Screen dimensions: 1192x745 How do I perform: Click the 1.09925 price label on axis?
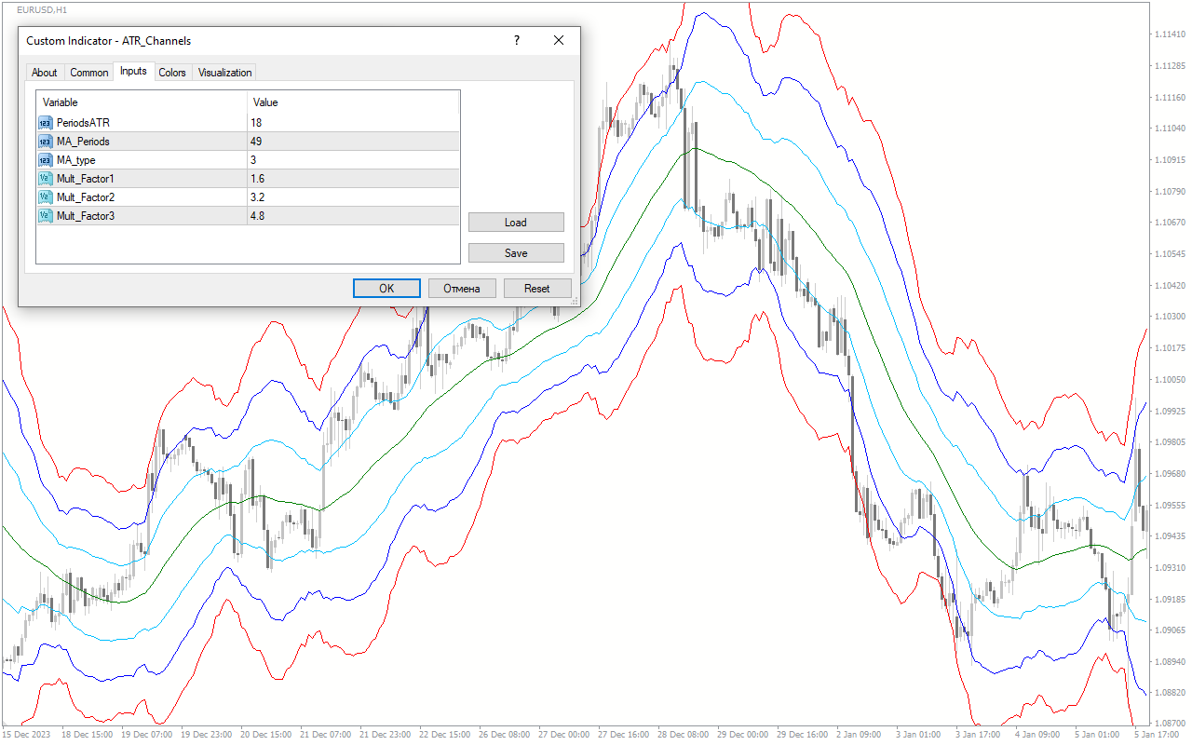1170,411
